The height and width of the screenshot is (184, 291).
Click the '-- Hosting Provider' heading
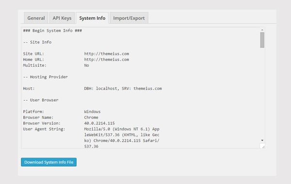(x=45, y=77)
